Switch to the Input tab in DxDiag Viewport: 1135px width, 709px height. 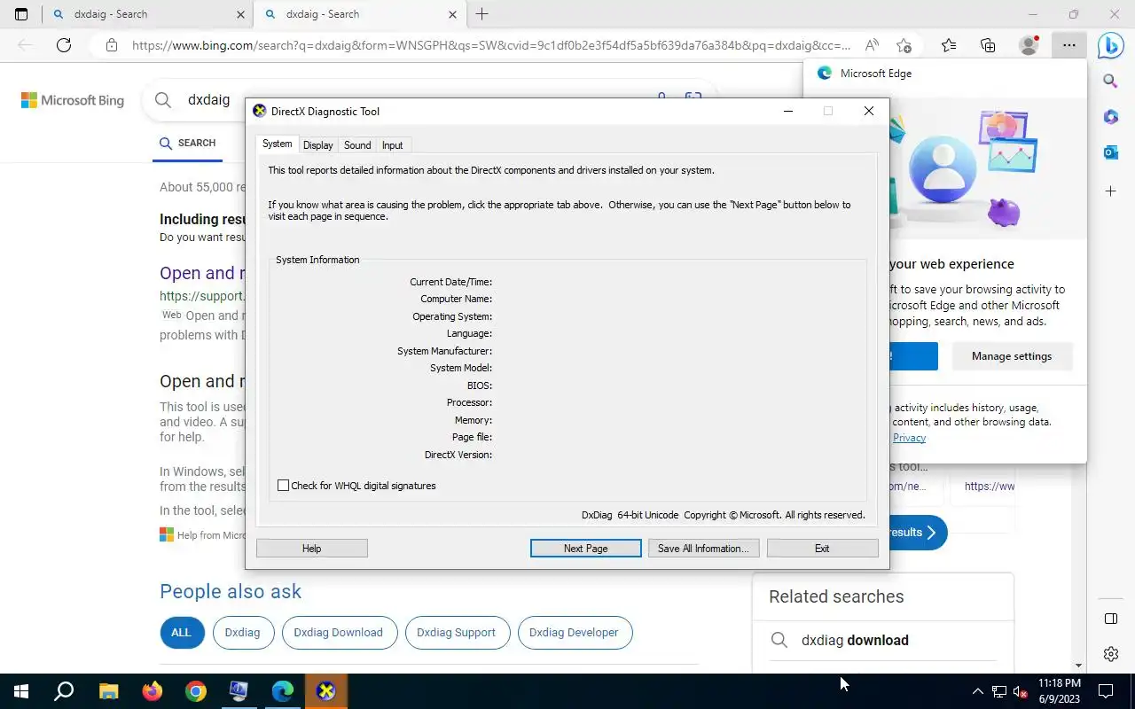click(x=392, y=145)
